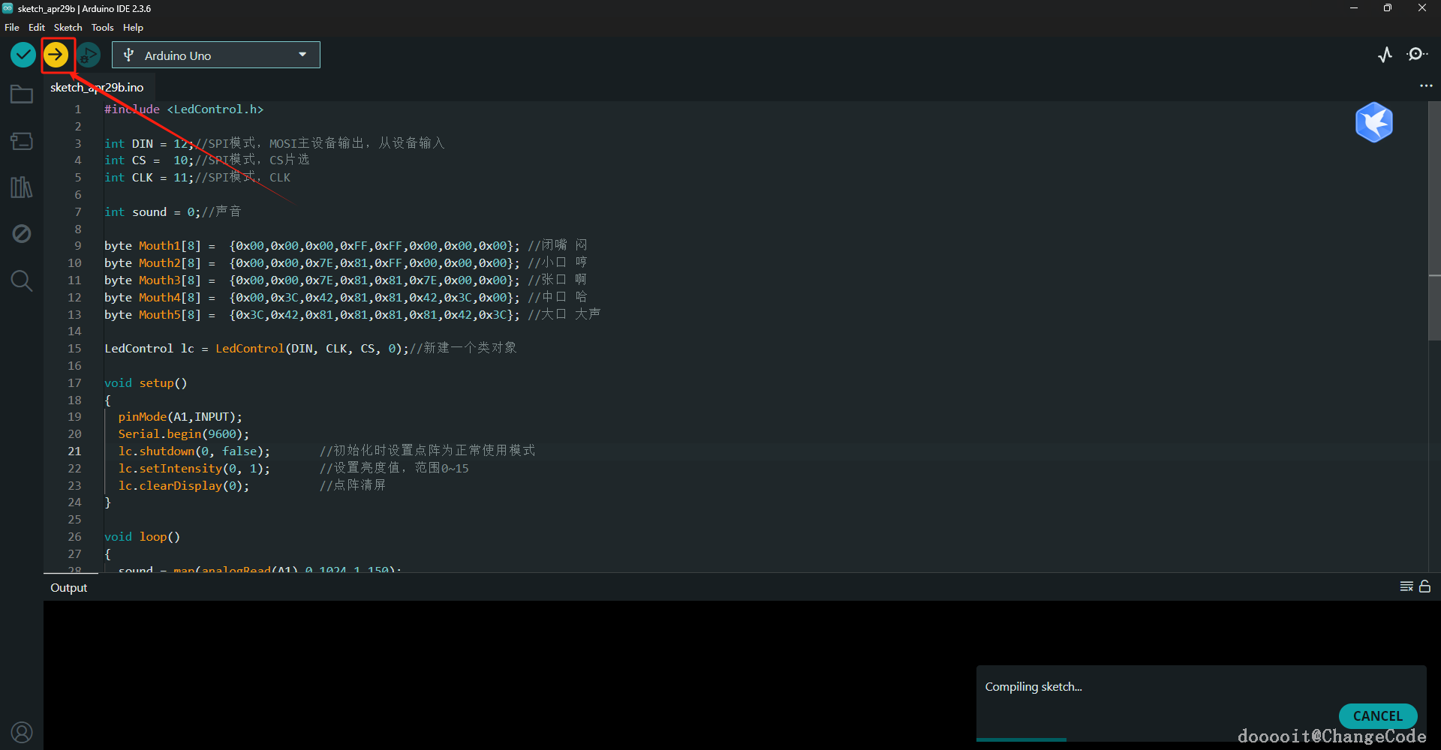Open the Library Manager panel
Image resolution: width=1441 pixels, height=750 pixels.
pos(22,187)
